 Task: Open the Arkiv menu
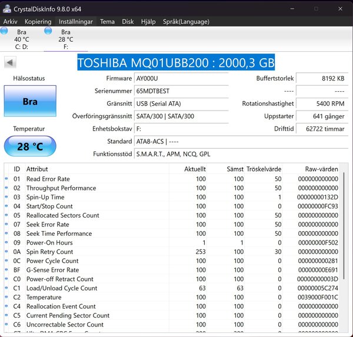(11, 22)
